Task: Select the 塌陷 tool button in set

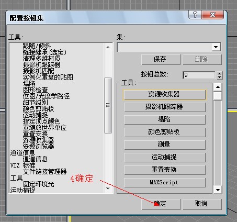Action: (x=165, y=120)
